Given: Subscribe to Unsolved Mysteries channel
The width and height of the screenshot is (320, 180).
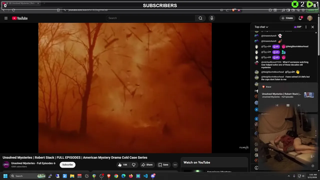Looking at the screenshot, I should [67, 165].
